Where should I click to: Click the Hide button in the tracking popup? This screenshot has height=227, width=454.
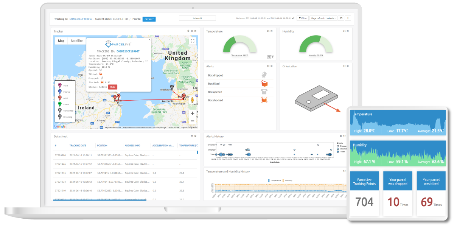(x=112, y=87)
